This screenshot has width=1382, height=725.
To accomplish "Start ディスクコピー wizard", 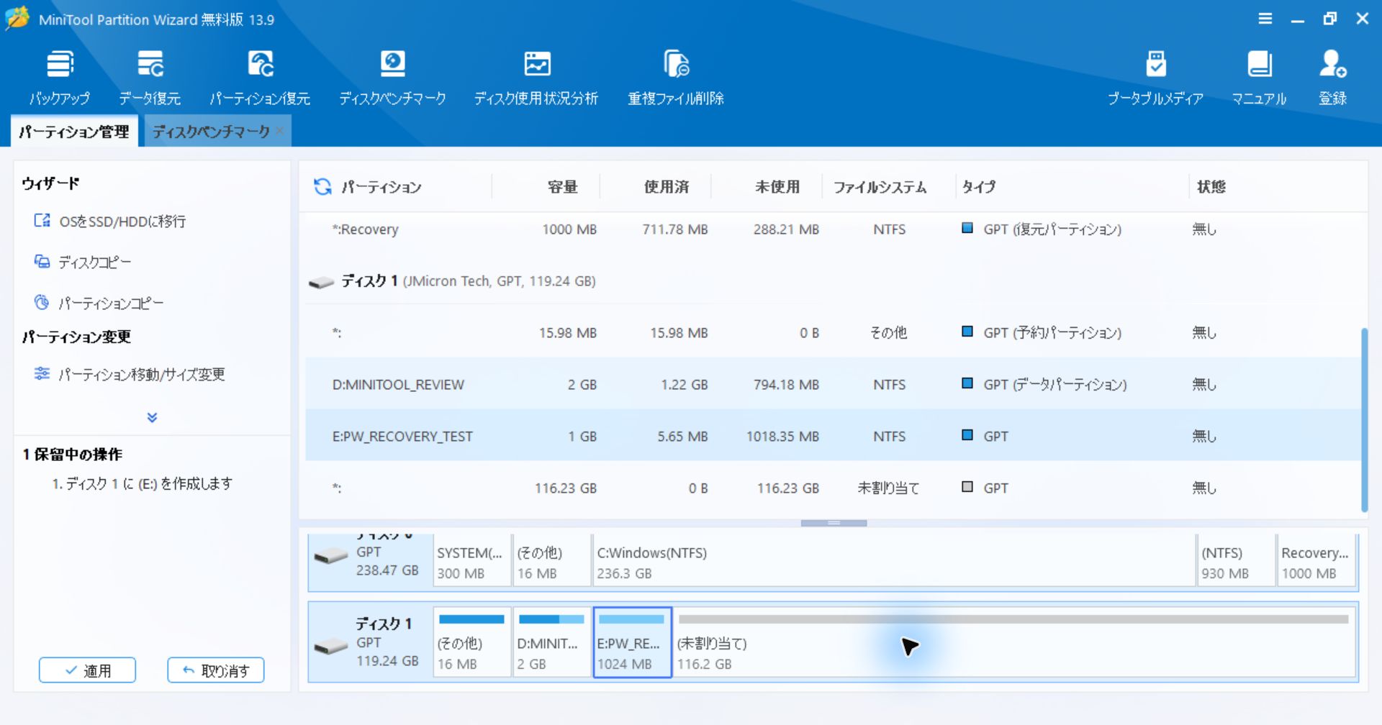I will pos(83,262).
